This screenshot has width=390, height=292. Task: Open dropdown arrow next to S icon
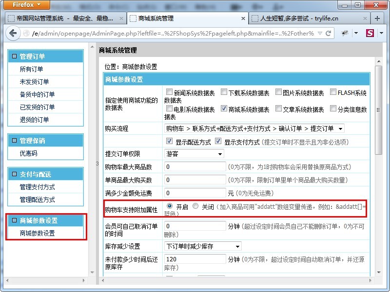[382, 33]
